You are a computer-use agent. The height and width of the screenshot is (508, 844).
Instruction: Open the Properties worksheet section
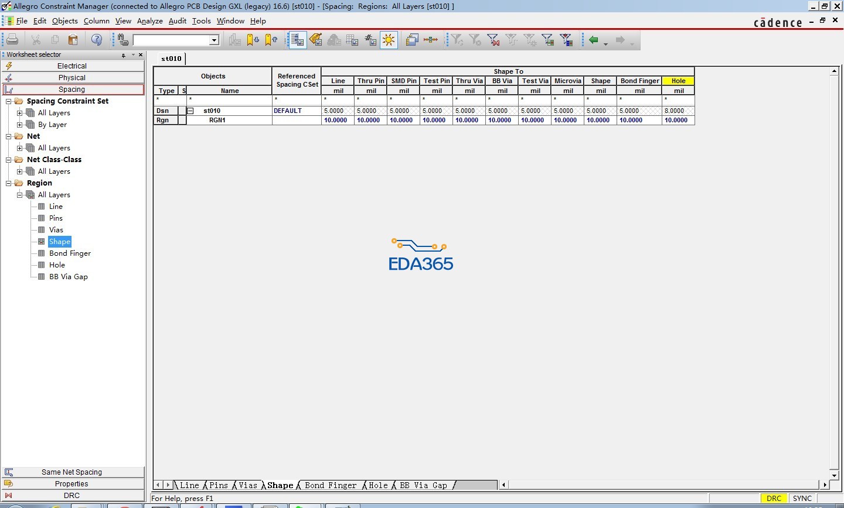pyautogui.click(x=72, y=484)
